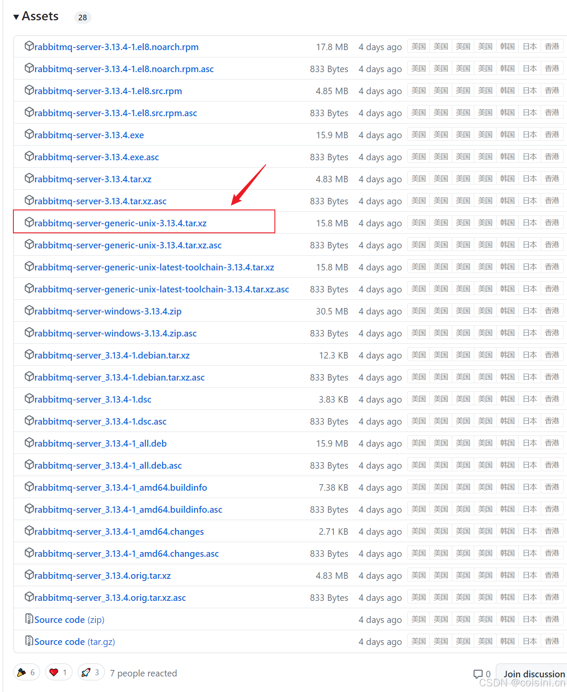Viewport: 567px width, 692px height.
Task: Click package icon beside rabbitmq-server_3.13.4-1.debian.tar.xz
Action: [x=29, y=355]
